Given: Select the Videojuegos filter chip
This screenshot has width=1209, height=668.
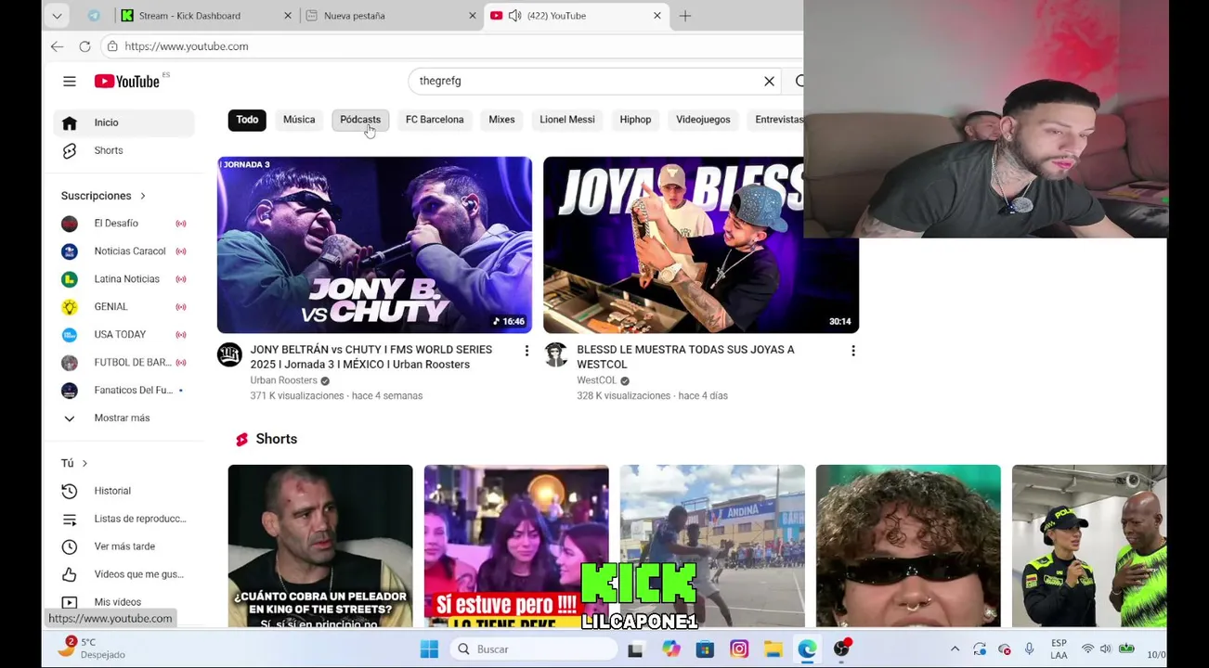Looking at the screenshot, I should 703,120.
